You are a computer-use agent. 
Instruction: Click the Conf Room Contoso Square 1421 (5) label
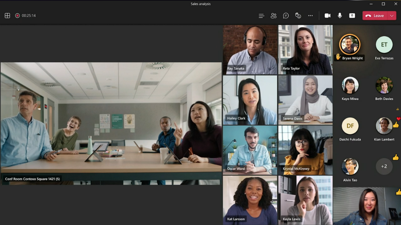coord(32,179)
